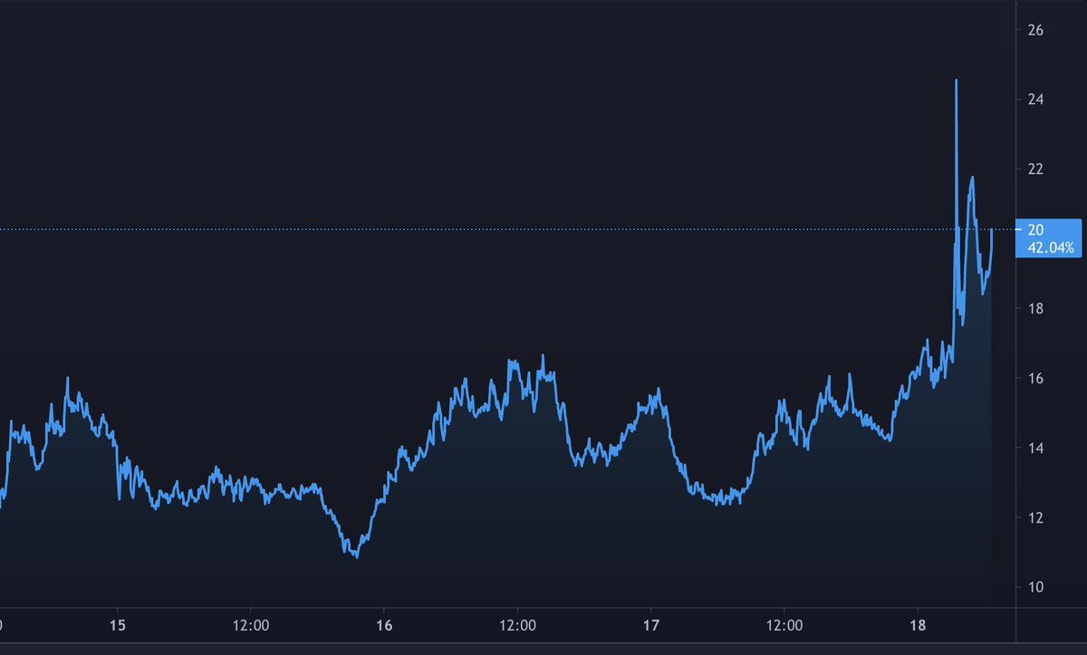The image size is (1087, 655).
Task: Click the 26 mark on the price axis
Action: (x=1036, y=30)
